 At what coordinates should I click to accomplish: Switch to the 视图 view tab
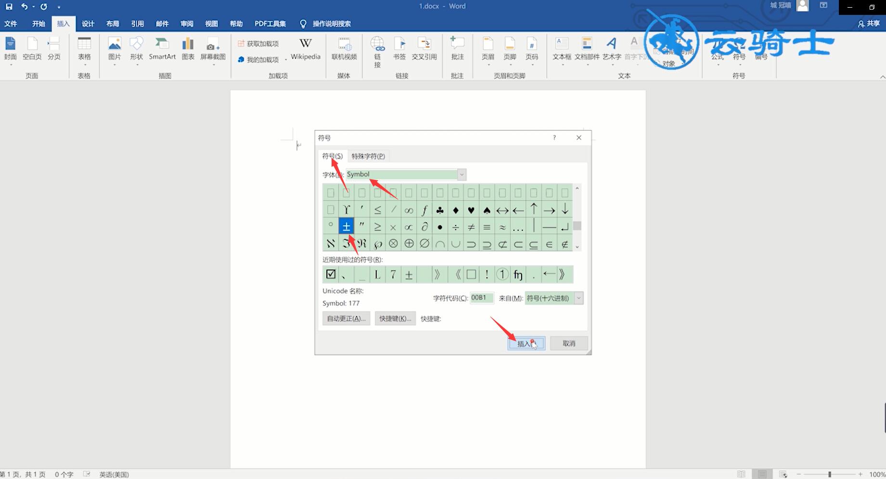pos(211,24)
